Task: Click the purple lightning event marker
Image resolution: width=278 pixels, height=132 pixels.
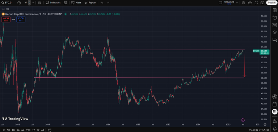Action: click(243, 120)
